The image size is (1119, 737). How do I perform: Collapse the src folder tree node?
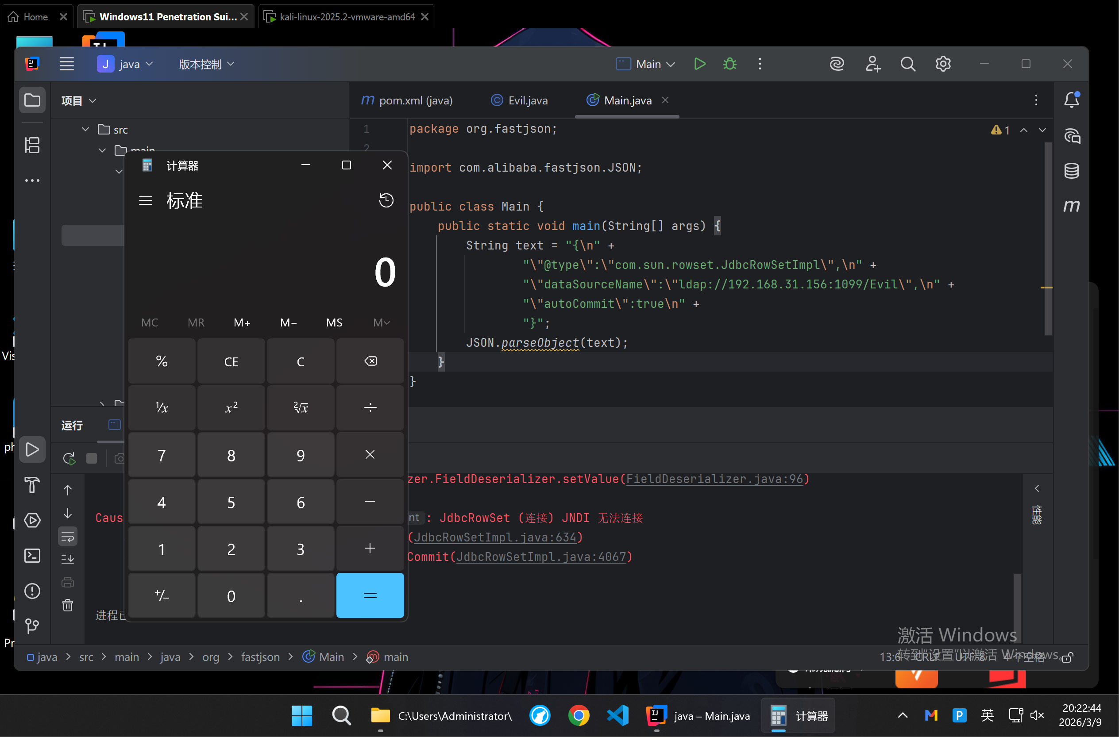coord(85,129)
